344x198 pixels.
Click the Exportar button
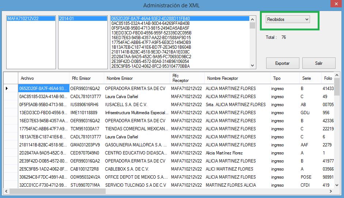point(283,63)
